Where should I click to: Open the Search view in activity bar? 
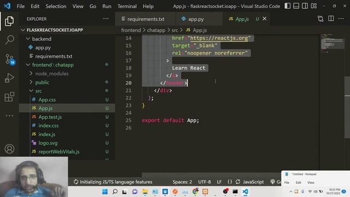(x=9, y=40)
